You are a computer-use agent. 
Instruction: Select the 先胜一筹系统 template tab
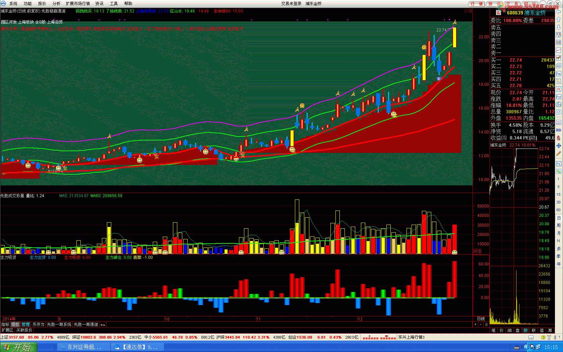click(x=59, y=325)
